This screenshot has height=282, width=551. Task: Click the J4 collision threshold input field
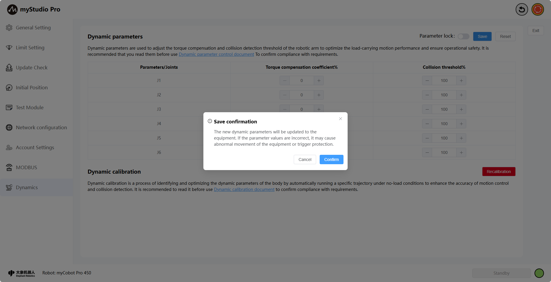coord(444,124)
